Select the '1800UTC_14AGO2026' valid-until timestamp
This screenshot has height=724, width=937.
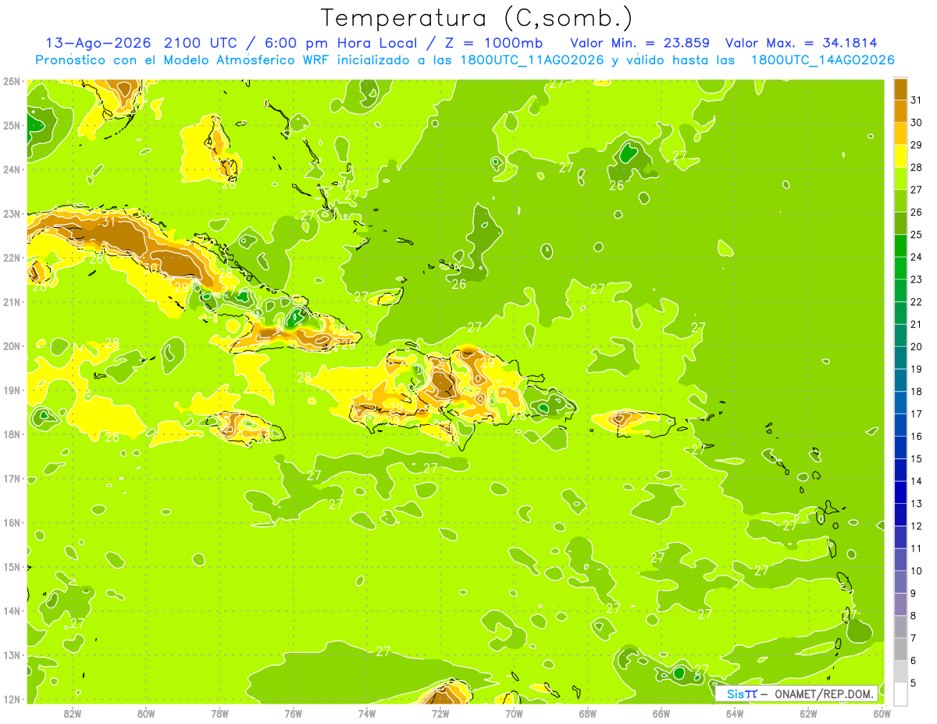822,59
